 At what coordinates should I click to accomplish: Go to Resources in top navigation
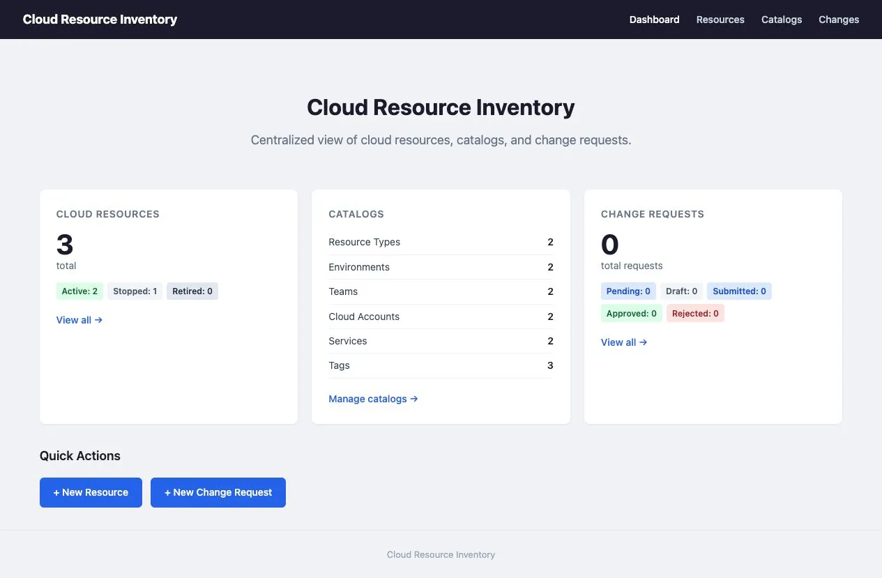(720, 20)
